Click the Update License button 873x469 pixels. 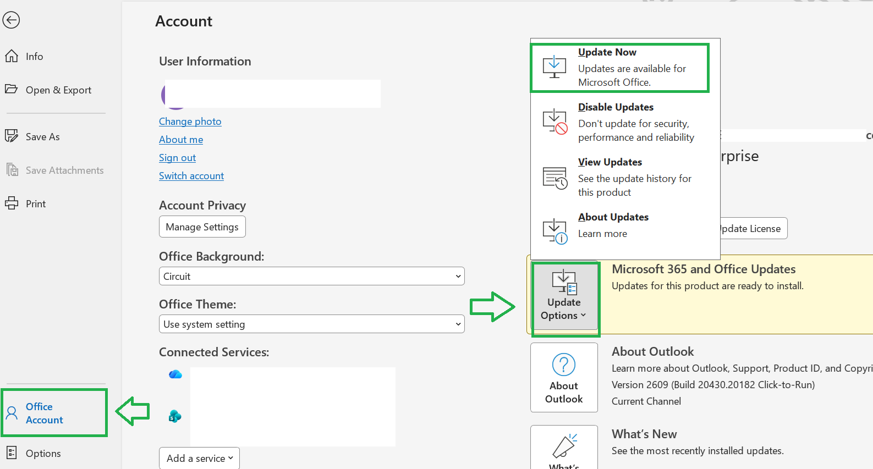click(753, 228)
